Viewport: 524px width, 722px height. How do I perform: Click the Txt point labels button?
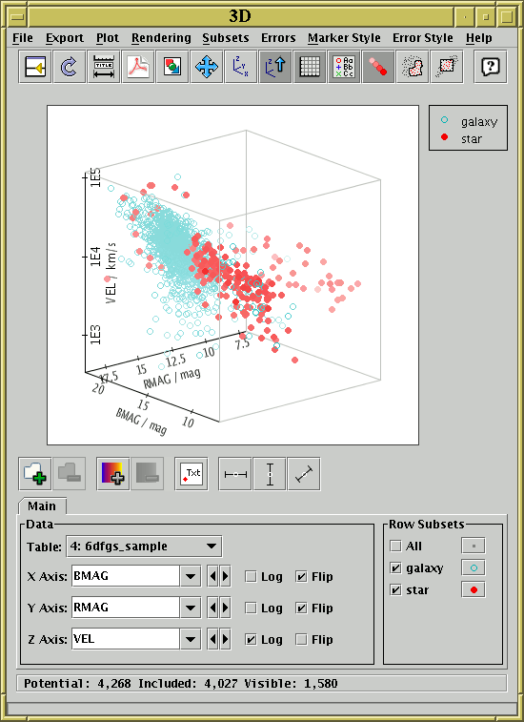pyautogui.click(x=191, y=474)
